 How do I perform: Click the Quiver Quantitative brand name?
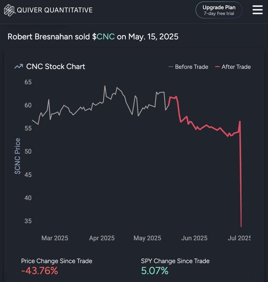point(55,10)
